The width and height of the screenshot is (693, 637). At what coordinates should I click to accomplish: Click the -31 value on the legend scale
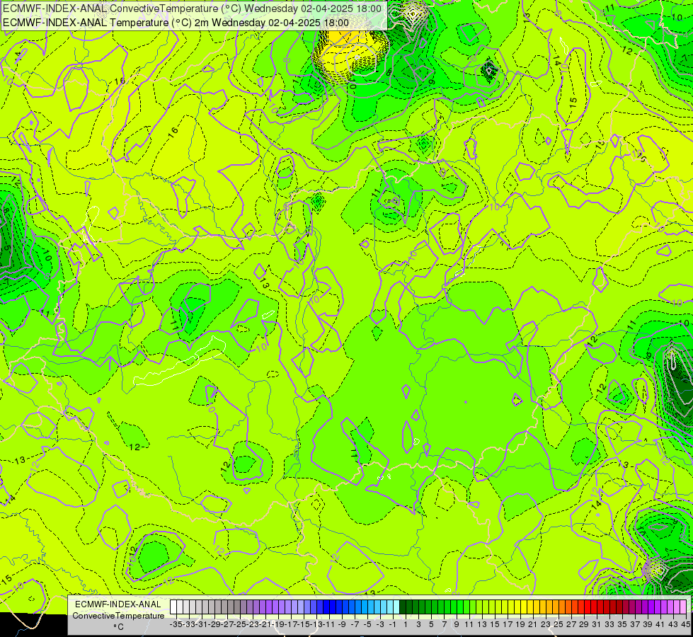(x=202, y=624)
